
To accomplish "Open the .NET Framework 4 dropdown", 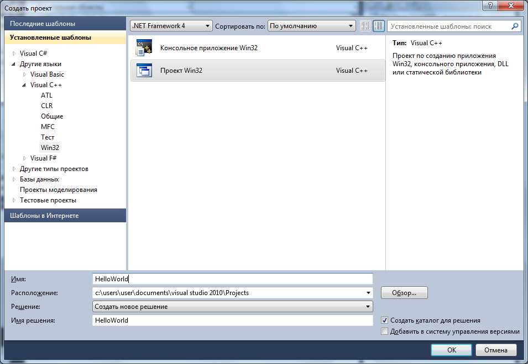I will click(171, 26).
